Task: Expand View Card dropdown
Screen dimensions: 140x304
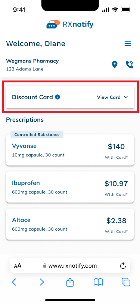Action: [x=112, y=97]
